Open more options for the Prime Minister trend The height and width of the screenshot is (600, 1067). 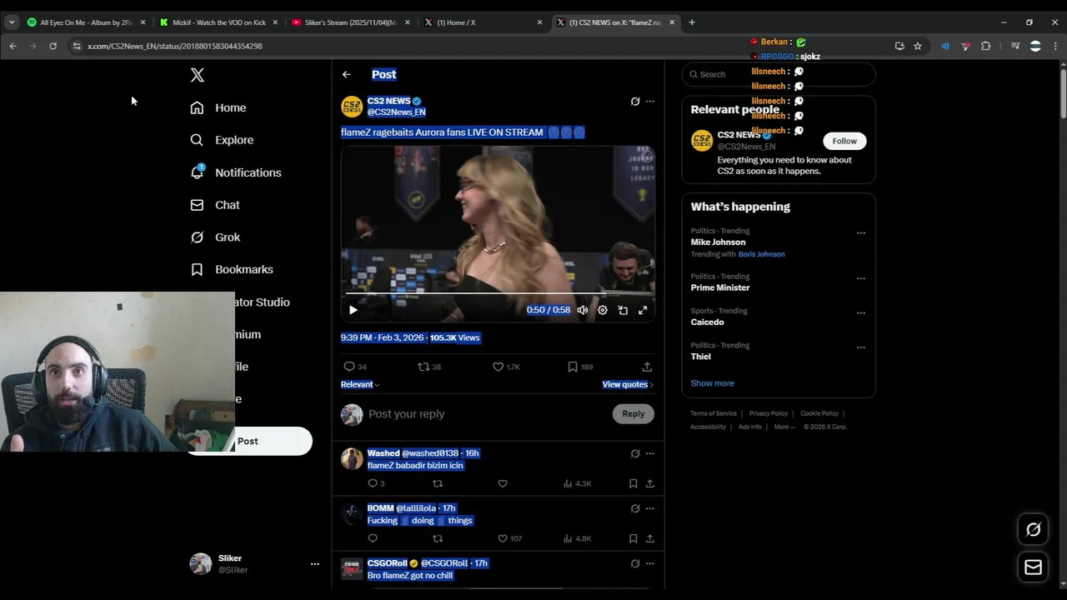click(x=861, y=278)
